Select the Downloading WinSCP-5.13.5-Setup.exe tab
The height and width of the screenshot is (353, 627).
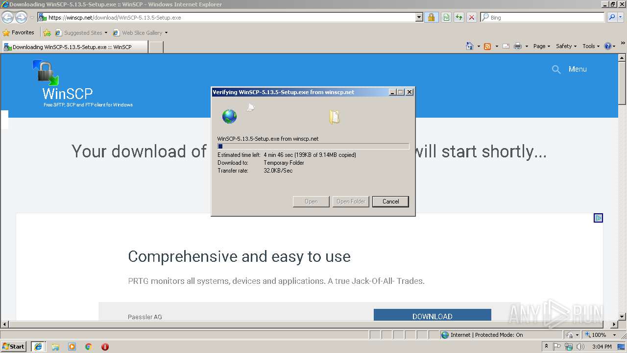(x=74, y=47)
